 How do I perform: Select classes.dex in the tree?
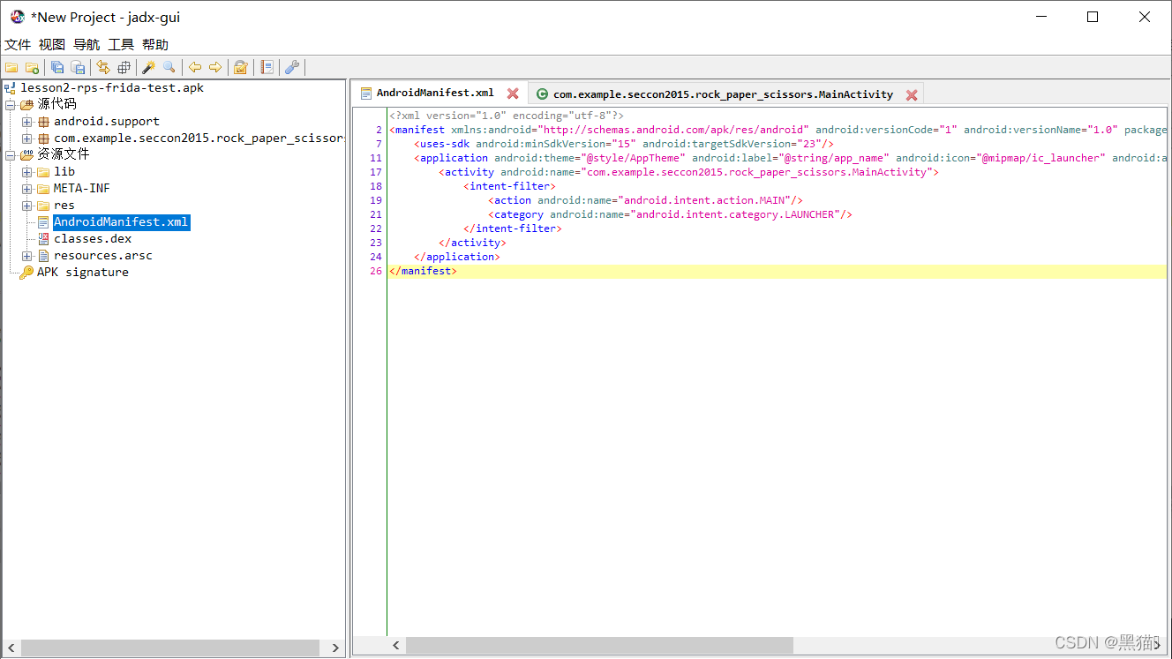coord(93,239)
